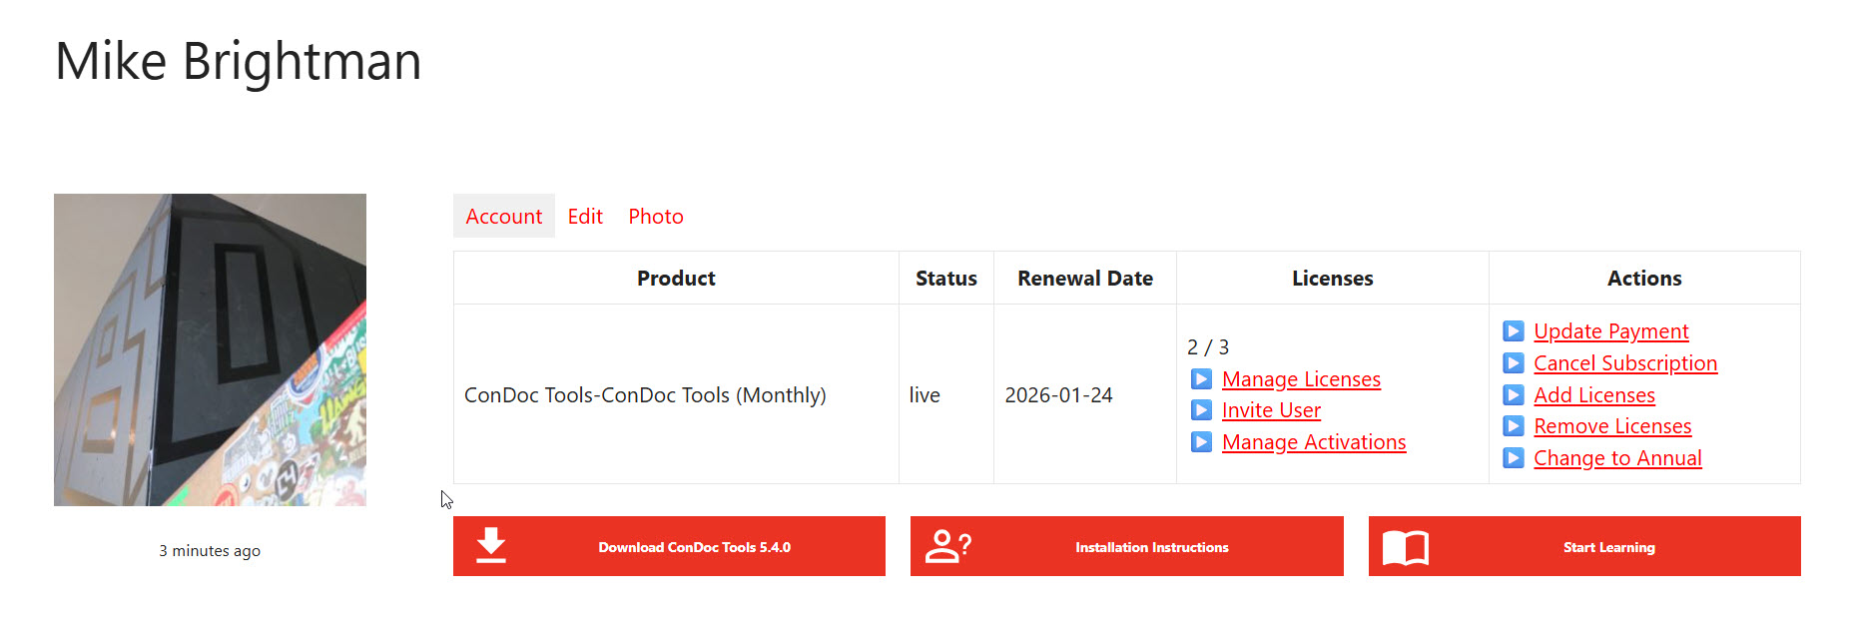Switch to the Account tab
This screenshot has width=1857, height=629.
[503, 216]
